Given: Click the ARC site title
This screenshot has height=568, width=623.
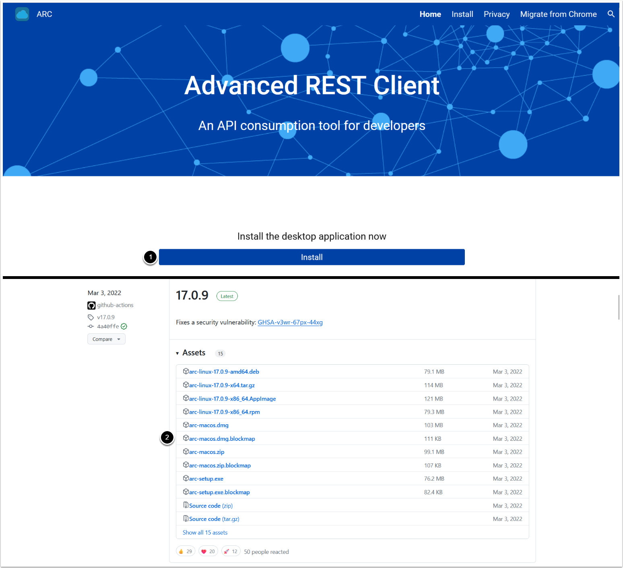Looking at the screenshot, I should pyautogui.click(x=44, y=14).
